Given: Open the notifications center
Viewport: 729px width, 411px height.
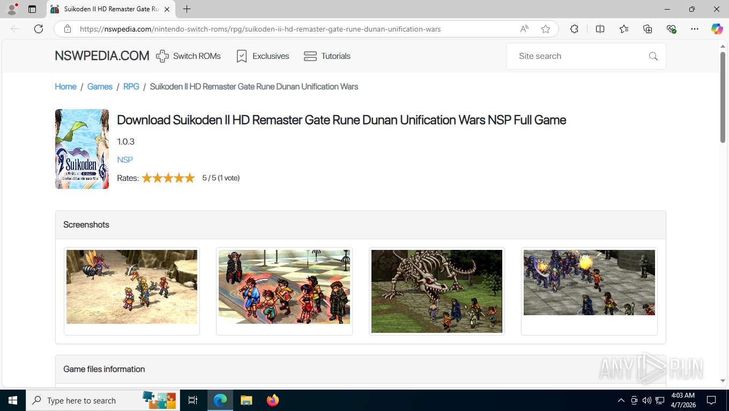Looking at the screenshot, I should coord(711,400).
